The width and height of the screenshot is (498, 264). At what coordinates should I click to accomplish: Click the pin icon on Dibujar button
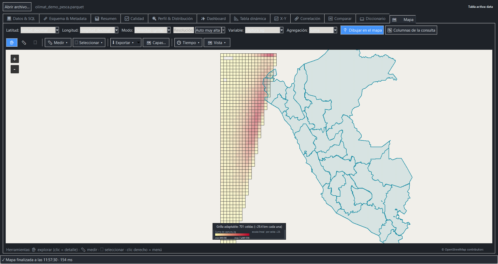pos(345,30)
